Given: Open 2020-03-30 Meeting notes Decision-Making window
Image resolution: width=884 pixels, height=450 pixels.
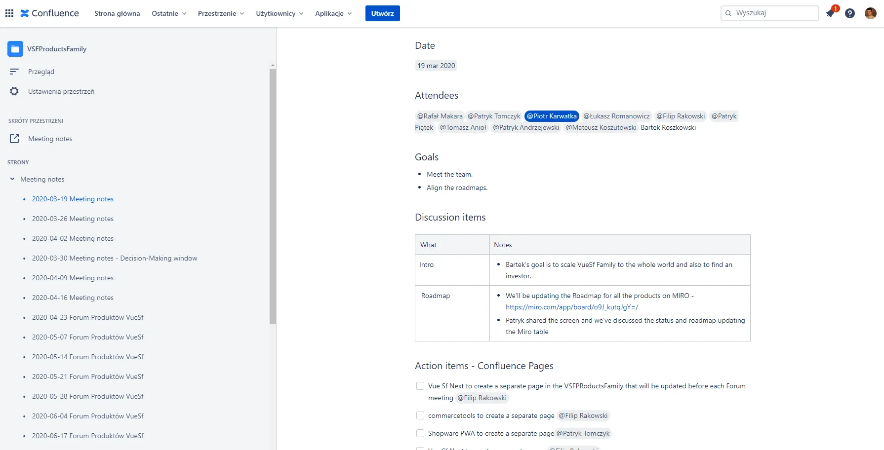Looking at the screenshot, I should 115,258.
